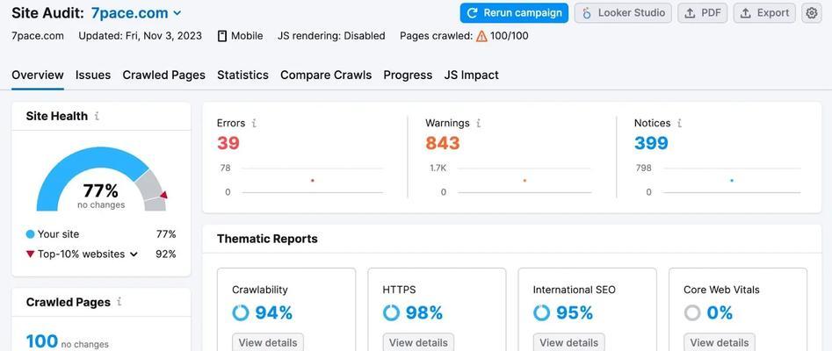This screenshot has width=832, height=351.
Task: Open the Issues tab
Action: coord(93,75)
